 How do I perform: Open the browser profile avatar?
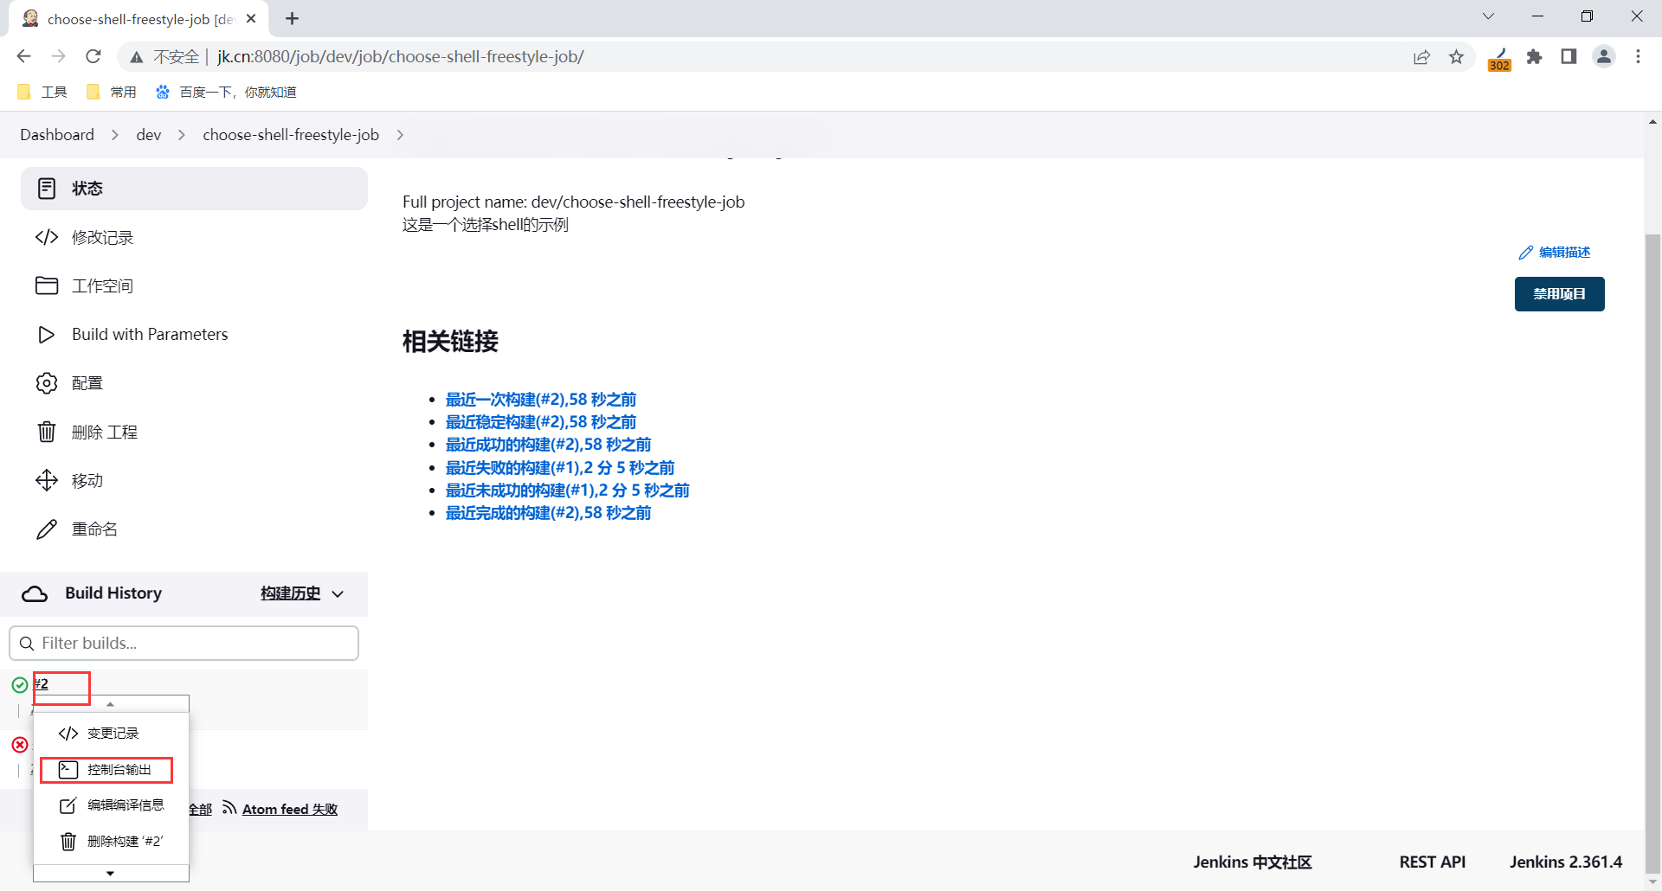(x=1604, y=56)
